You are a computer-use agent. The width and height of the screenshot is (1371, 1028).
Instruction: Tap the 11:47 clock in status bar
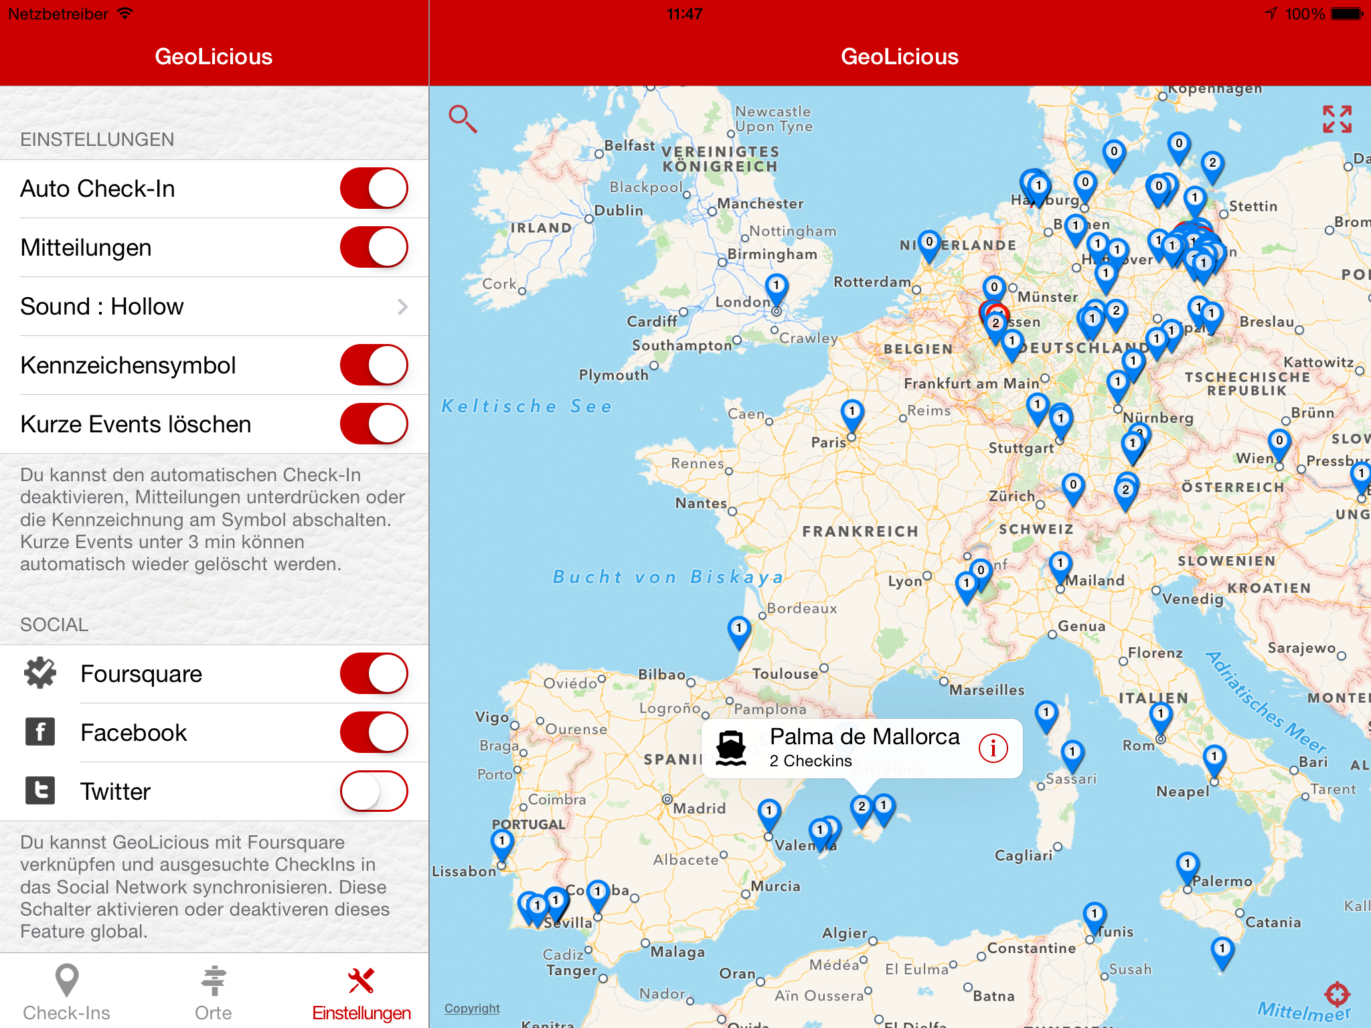[x=685, y=13]
